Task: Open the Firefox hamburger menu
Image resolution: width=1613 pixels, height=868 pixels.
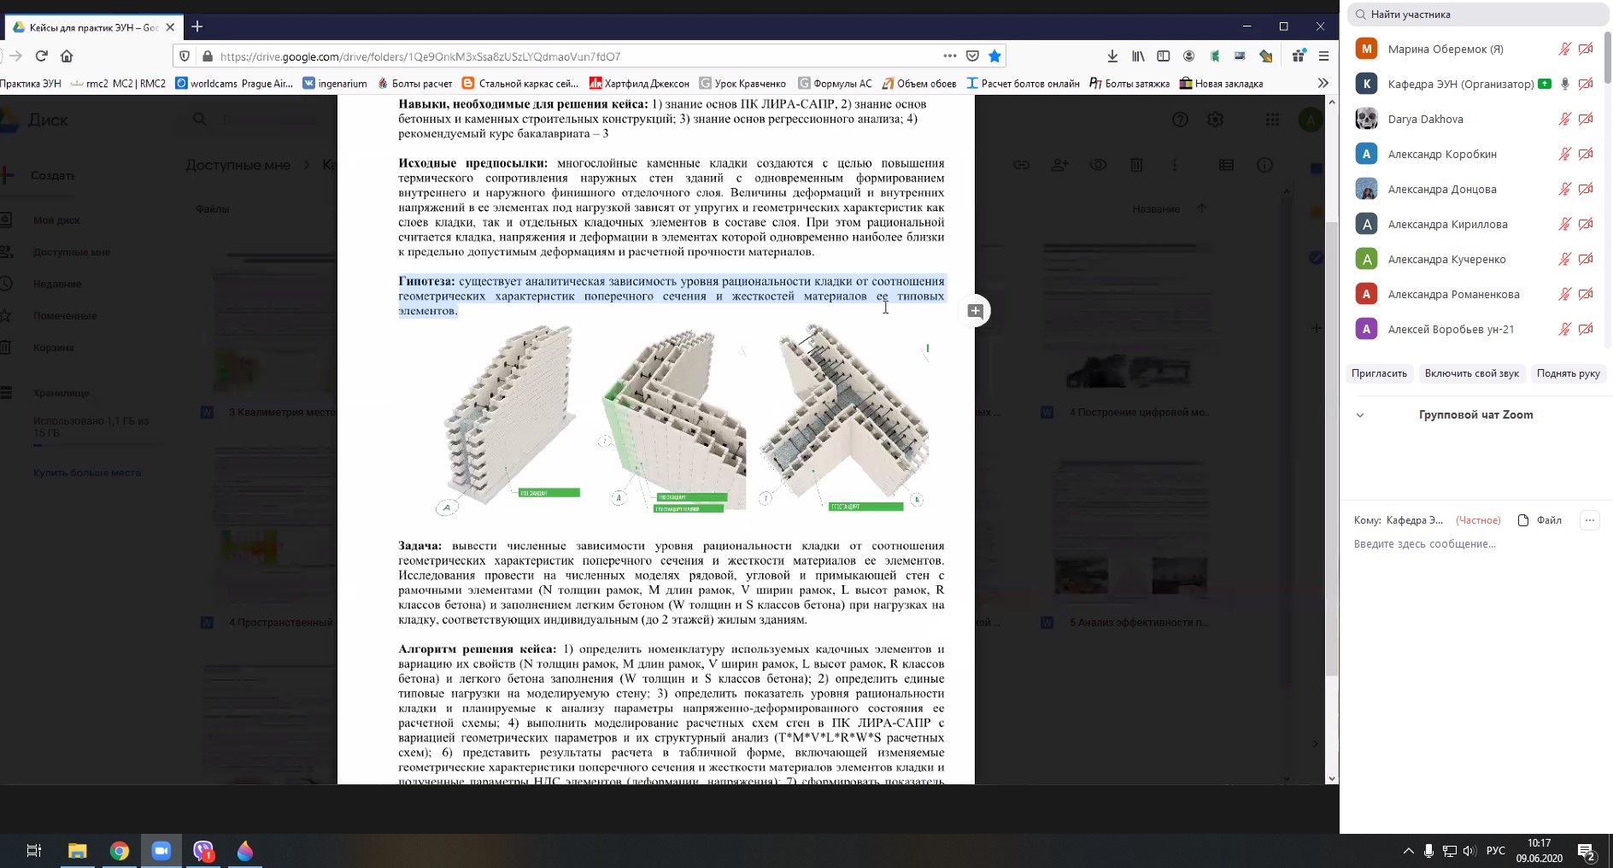Action: [x=1323, y=56]
